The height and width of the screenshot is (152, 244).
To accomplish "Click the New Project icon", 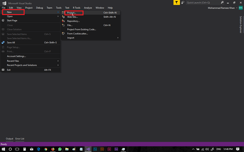I will [x=63, y=13].
